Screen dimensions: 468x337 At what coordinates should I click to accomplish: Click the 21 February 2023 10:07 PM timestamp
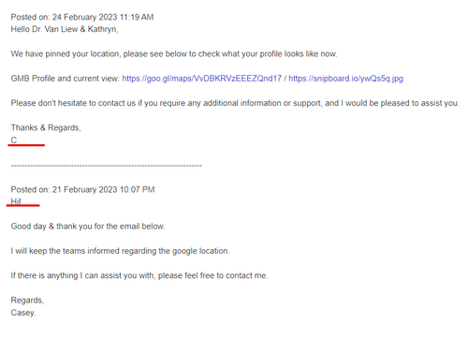(x=103, y=190)
